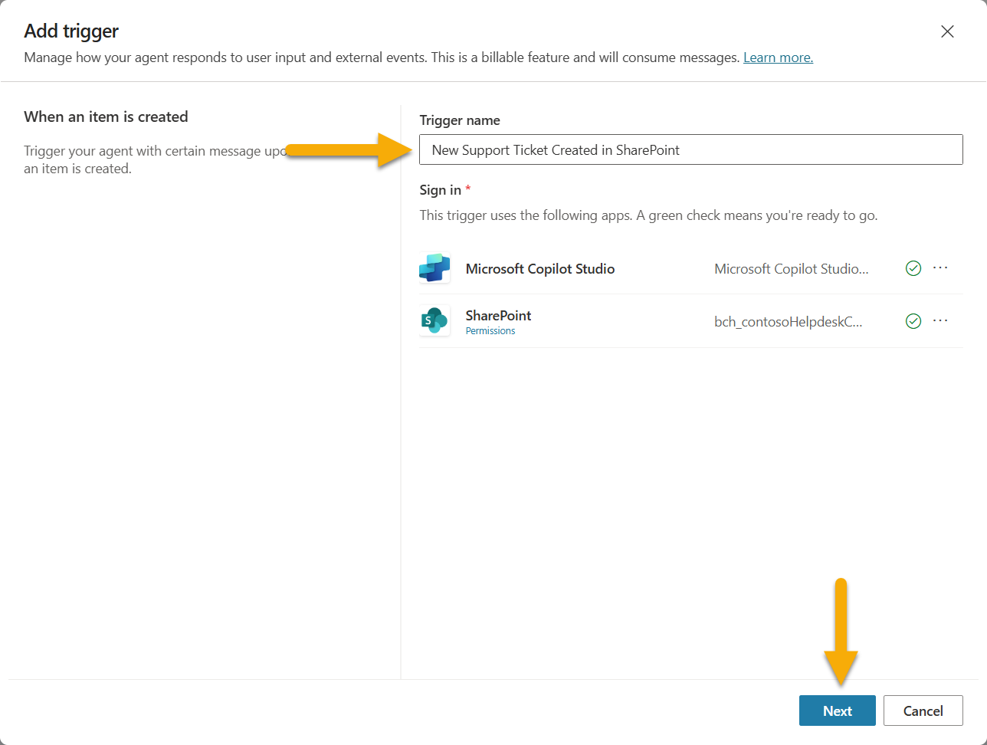Click the Add trigger dialog title

pos(70,31)
